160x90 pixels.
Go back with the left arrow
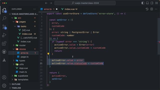pyautogui.click(x=46, y=3)
